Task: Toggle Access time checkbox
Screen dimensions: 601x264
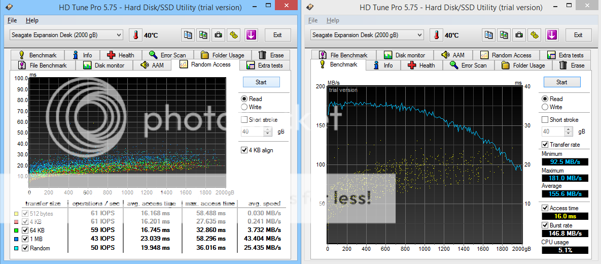Action: point(545,208)
